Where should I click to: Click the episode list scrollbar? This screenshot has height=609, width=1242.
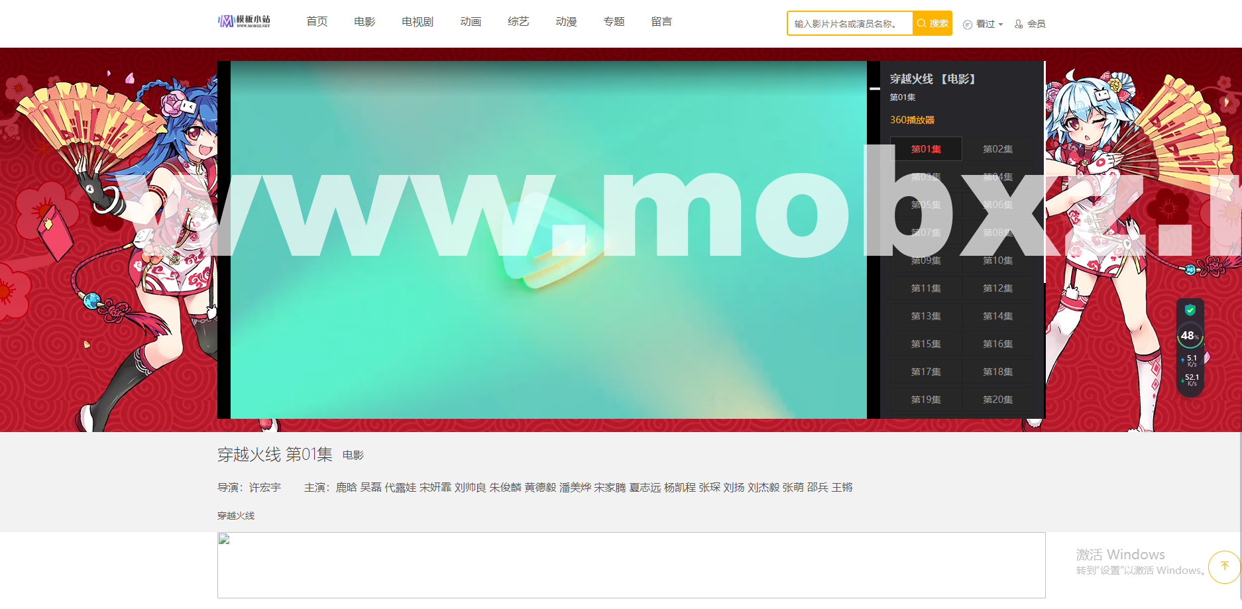coord(1044,172)
